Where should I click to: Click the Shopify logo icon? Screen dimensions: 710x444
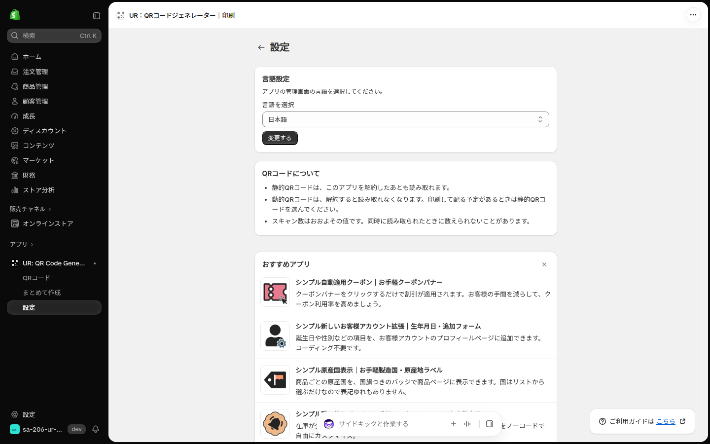[x=15, y=15]
